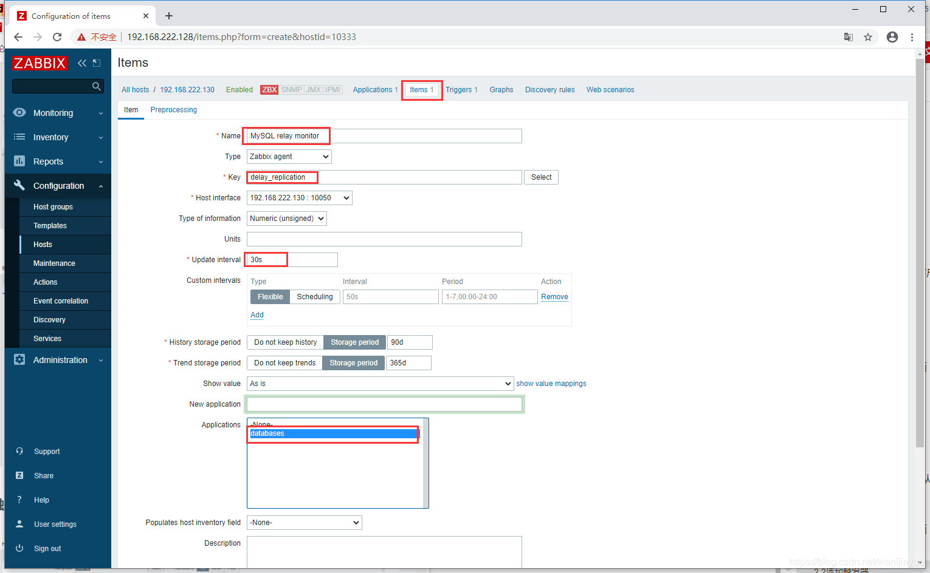Open Populates host inventory field dropdown

coord(305,523)
